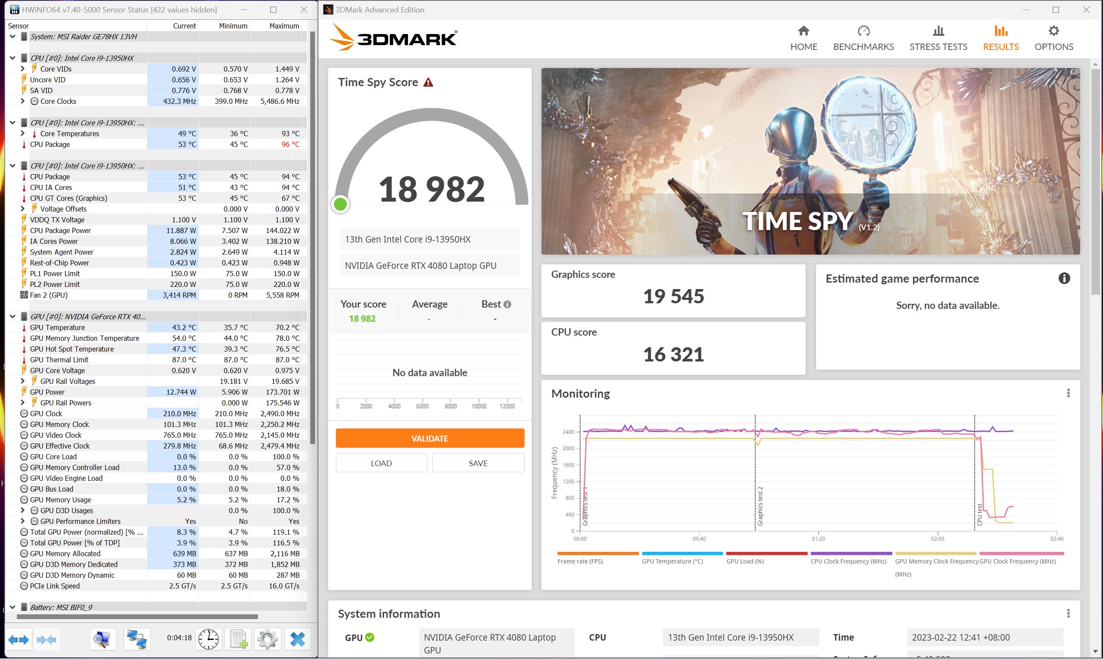Viewport: 1103px width, 660px height.
Task: Select the Results tab
Action: click(1000, 38)
